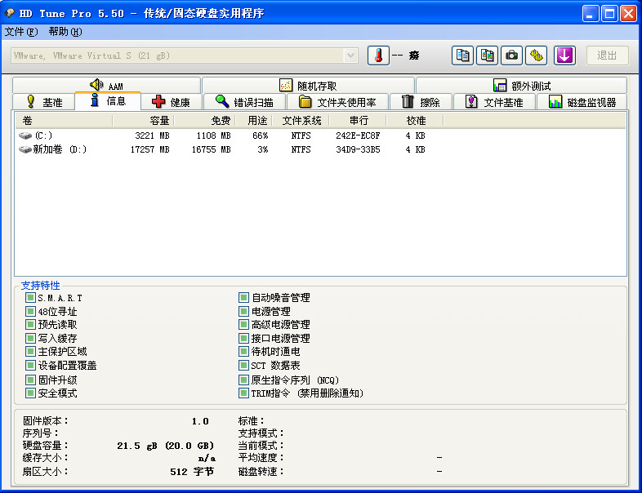This screenshot has height=493, width=642.
Task: Toggle the 固件升级 checkbox
Action: click(x=30, y=380)
